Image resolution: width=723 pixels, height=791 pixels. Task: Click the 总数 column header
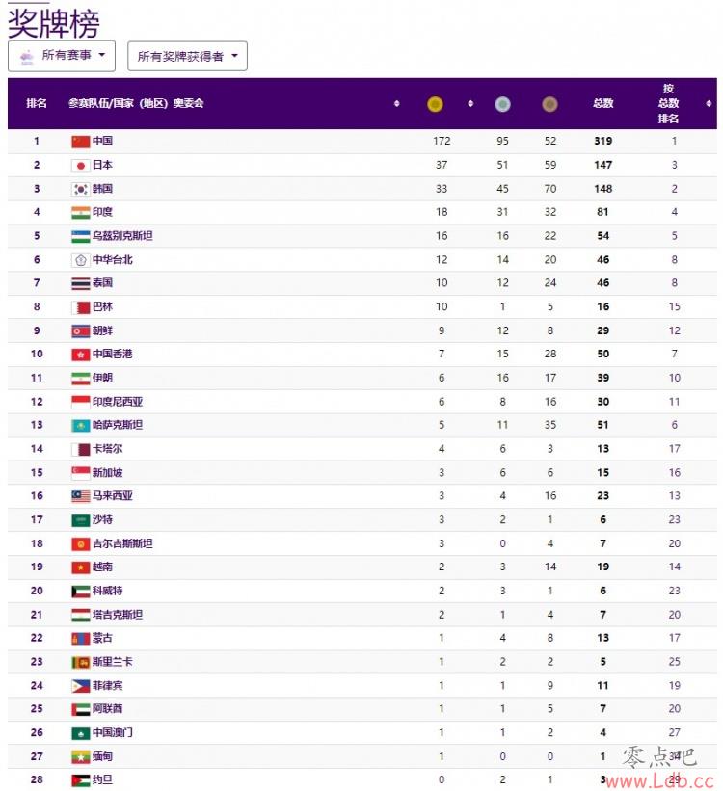point(602,103)
